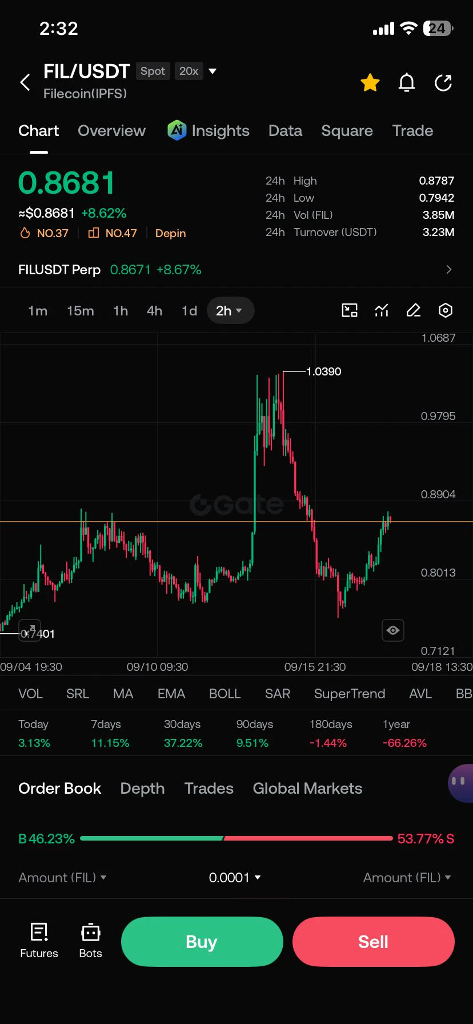The height and width of the screenshot is (1024, 473).
Task: Select the 1m timeframe
Action: [38, 310]
